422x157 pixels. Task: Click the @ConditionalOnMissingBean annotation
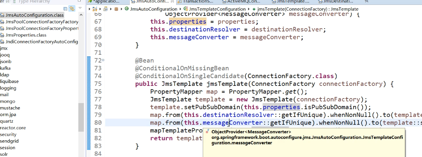[x=182, y=68]
